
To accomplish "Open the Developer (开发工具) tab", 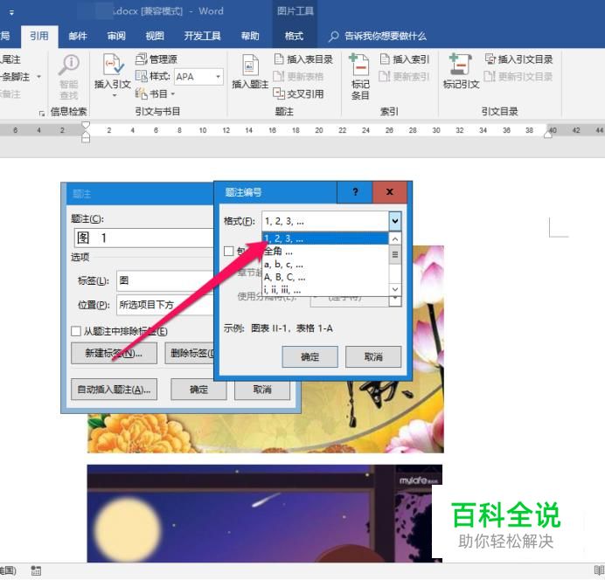I will click(x=202, y=36).
